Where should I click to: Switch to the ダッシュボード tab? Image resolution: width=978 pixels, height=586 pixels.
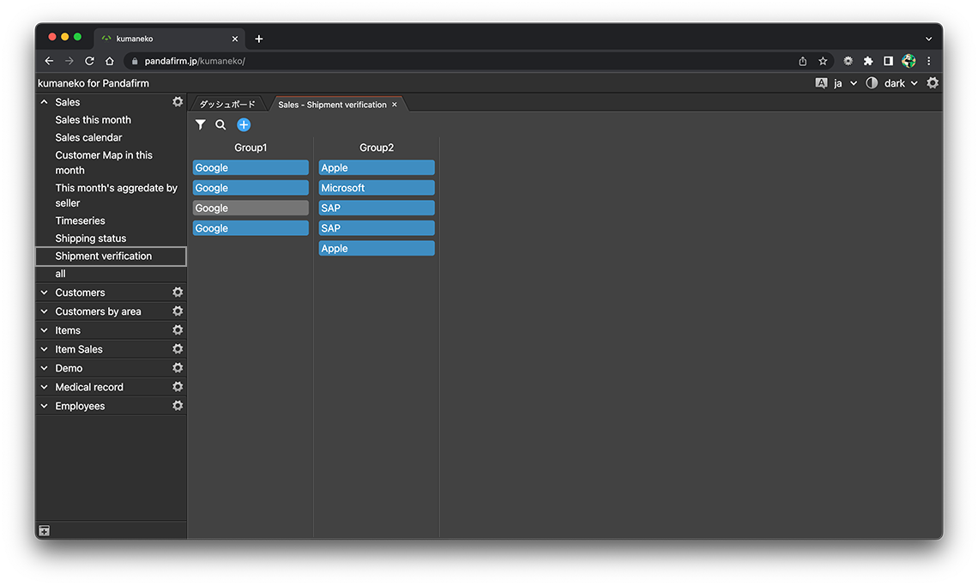[227, 104]
